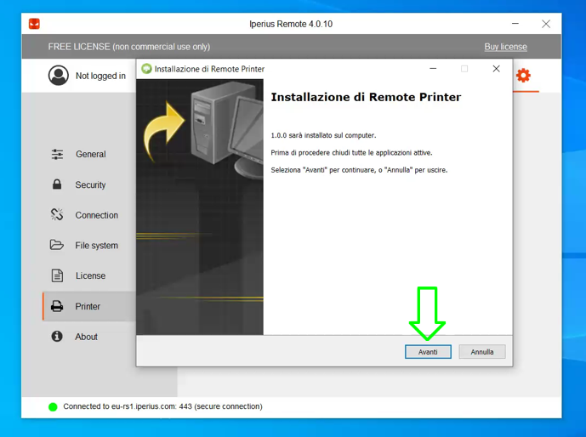Select the Printer tab in sidebar

(88, 306)
